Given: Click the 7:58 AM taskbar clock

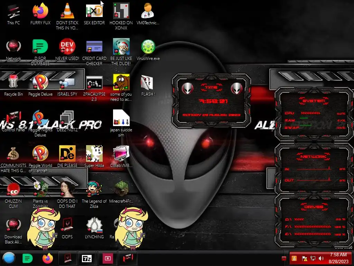Looking at the screenshot, I should point(338,258).
